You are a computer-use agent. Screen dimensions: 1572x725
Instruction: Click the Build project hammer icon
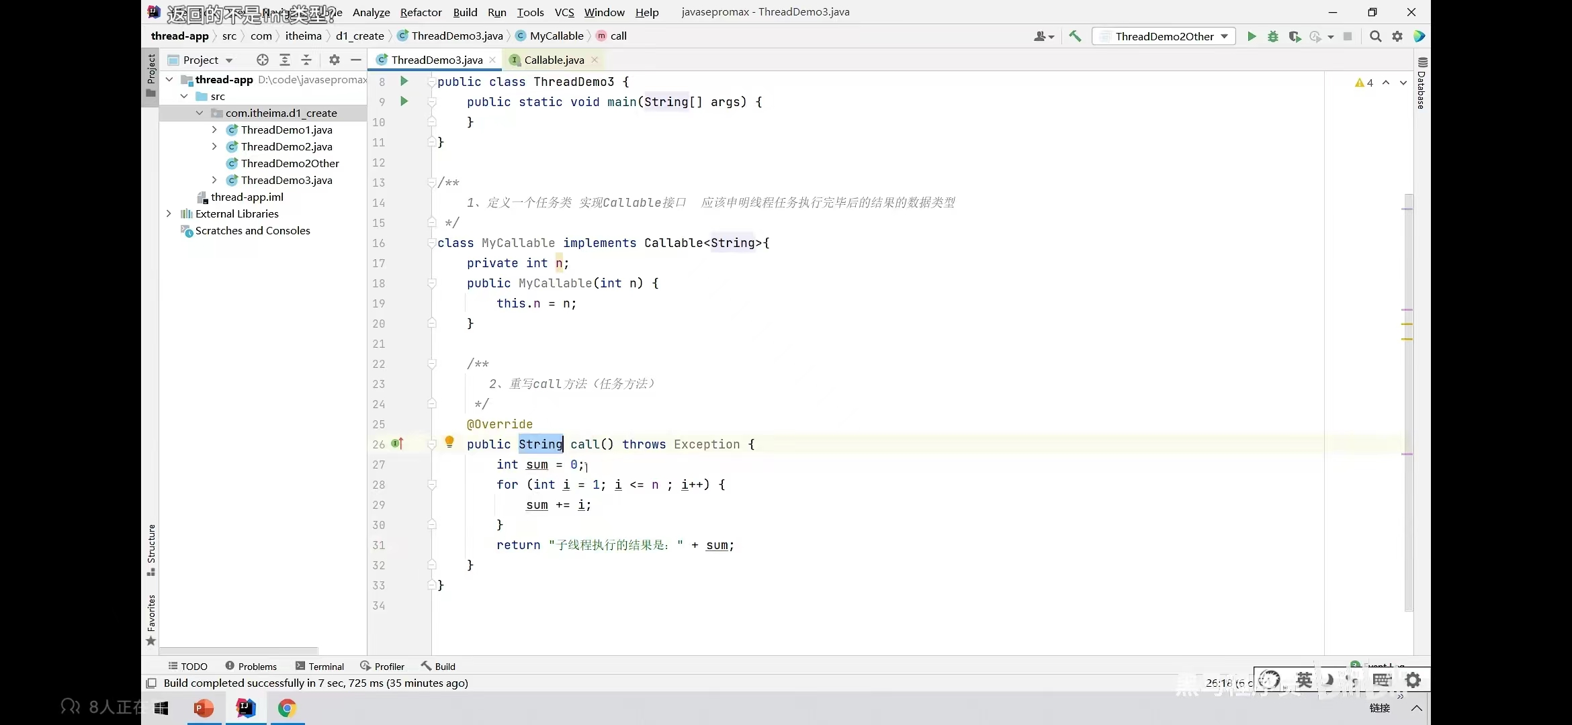coord(1075,36)
